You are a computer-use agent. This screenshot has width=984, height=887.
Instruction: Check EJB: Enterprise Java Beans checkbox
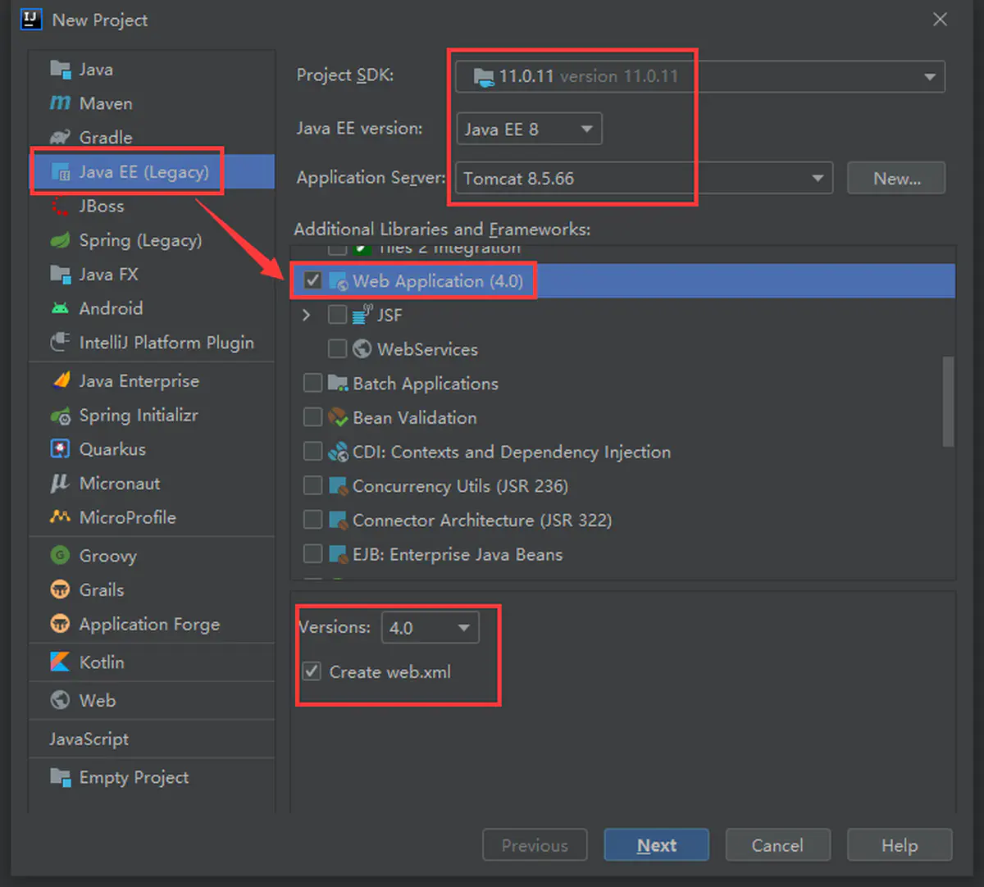312,554
